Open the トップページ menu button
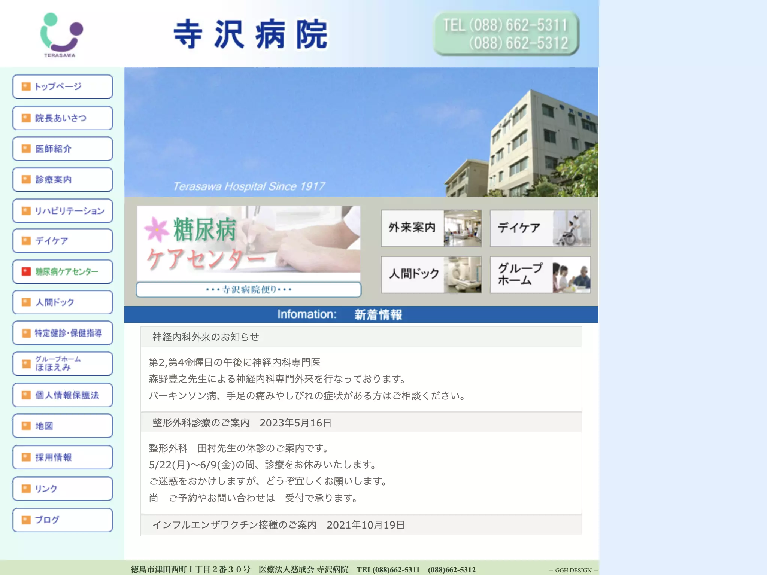 click(63, 86)
